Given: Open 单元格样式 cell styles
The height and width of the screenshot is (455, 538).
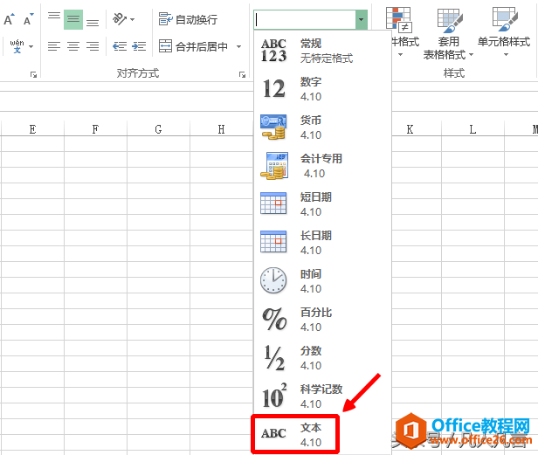Looking at the screenshot, I should (x=504, y=32).
